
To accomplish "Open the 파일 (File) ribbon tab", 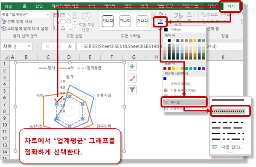I will coord(8,6).
